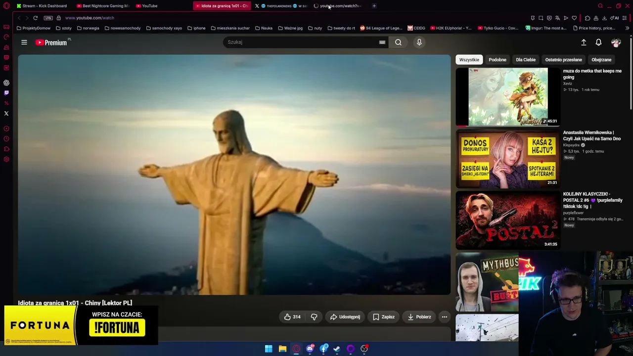The width and height of the screenshot is (633, 356).
Task: Click Zapisz to save the video
Action: 383,317
